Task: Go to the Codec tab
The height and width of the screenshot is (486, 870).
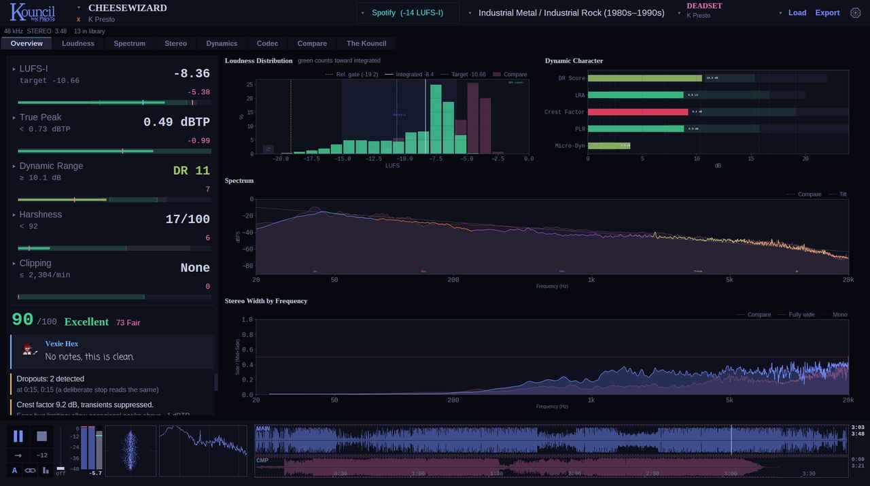Action: [x=267, y=44]
